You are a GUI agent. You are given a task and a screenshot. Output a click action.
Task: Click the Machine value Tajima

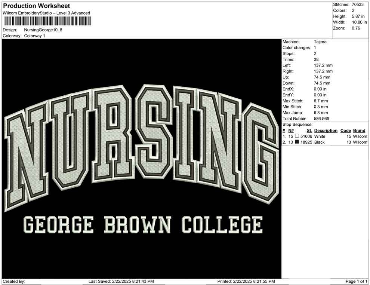tap(320, 42)
